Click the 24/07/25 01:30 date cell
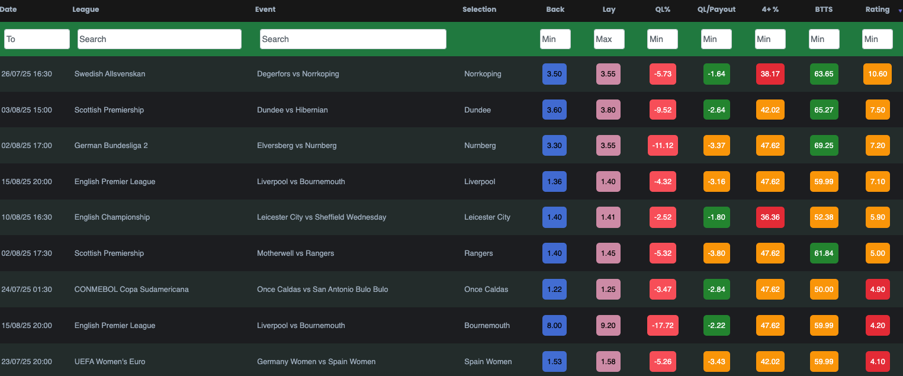This screenshot has height=376, width=903. tap(27, 290)
